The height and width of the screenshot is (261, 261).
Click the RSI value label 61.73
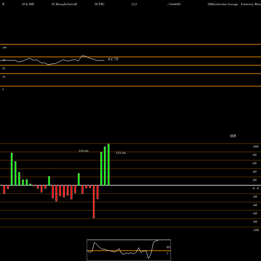point(113,59)
